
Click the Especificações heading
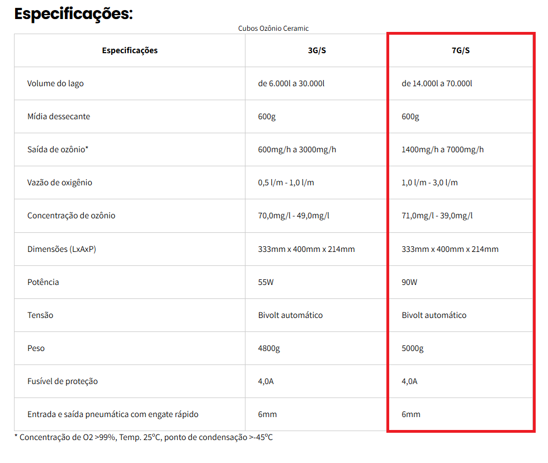click(73, 14)
